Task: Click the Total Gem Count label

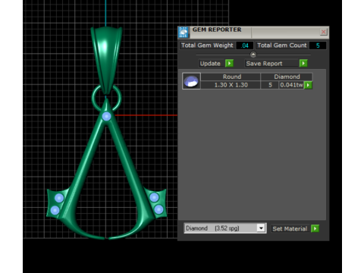Action: 282,45
